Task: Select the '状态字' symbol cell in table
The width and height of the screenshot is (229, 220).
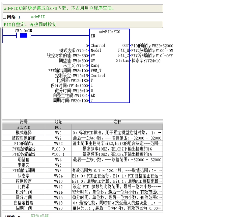Action: [24, 176]
